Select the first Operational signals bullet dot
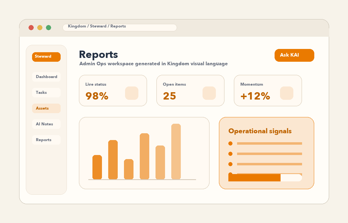The height and width of the screenshot is (223, 348). pyautogui.click(x=230, y=143)
